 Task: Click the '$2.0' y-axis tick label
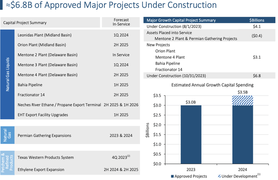pos(157,125)
